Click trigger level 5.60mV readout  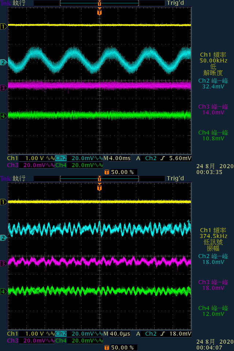click(180, 158)
